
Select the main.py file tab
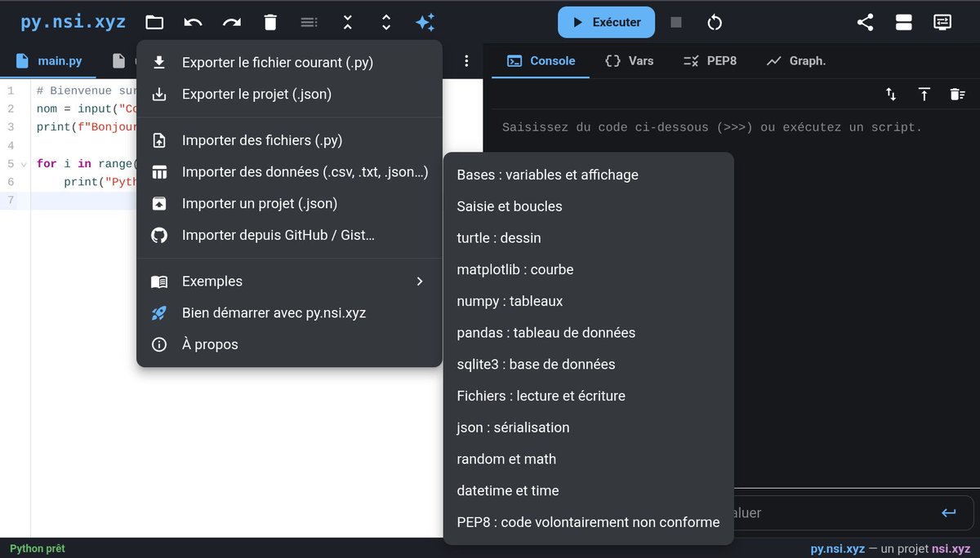(x=49, y=61)
